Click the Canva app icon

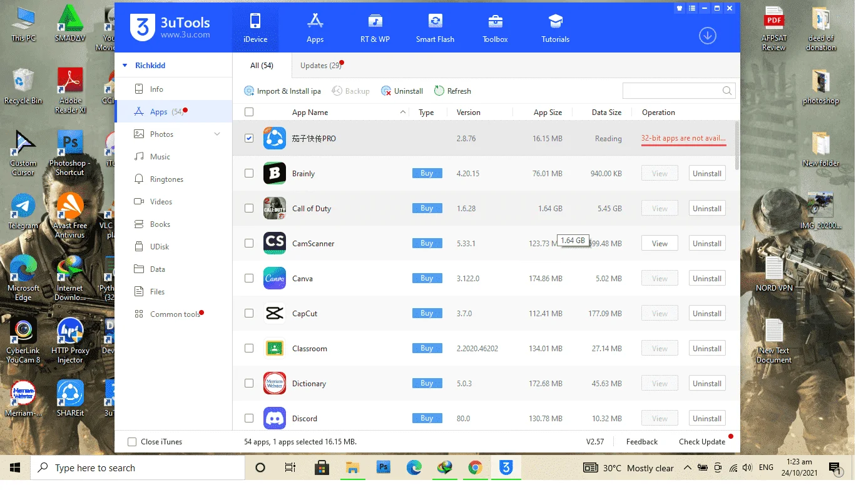pyautogui.click(x=274, y=278)
